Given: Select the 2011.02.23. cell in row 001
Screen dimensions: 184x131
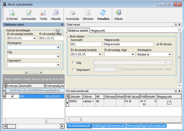Looking at the screenshot, I should tap(54, 96).
